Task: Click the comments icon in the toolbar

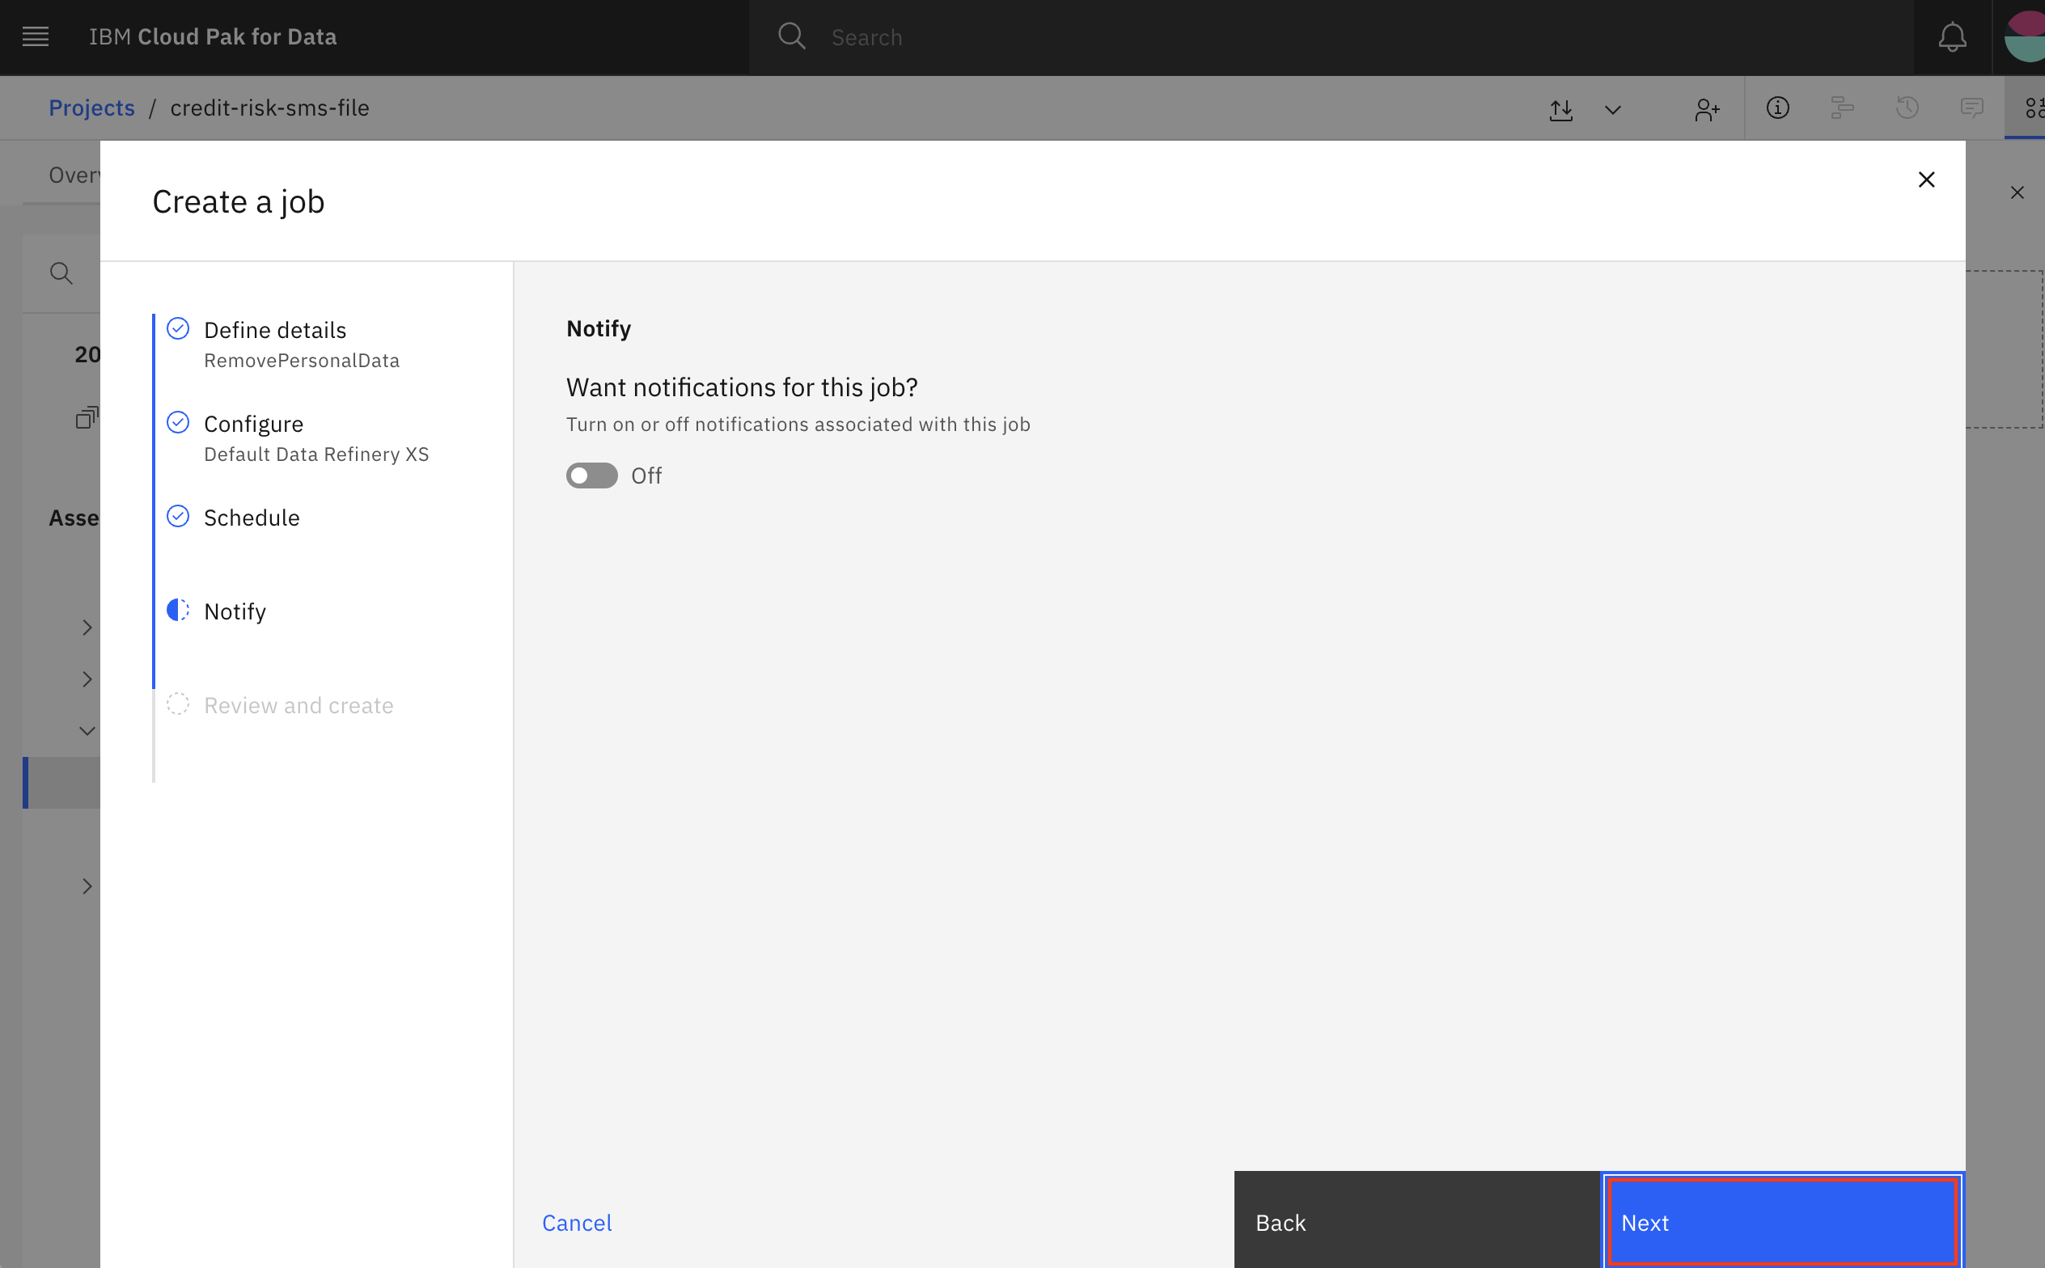Action: pyautogui.click(x=1975, y=108)
